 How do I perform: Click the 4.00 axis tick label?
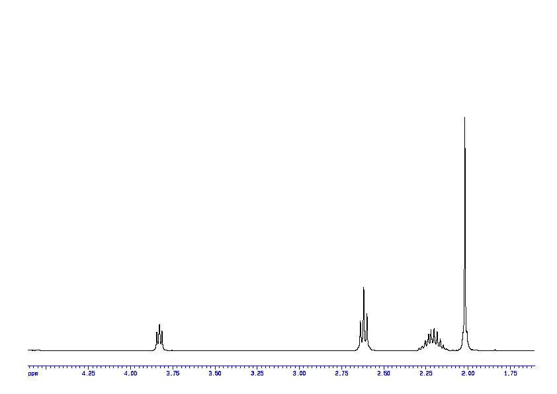pyautogui.click(x=130, y=374)
